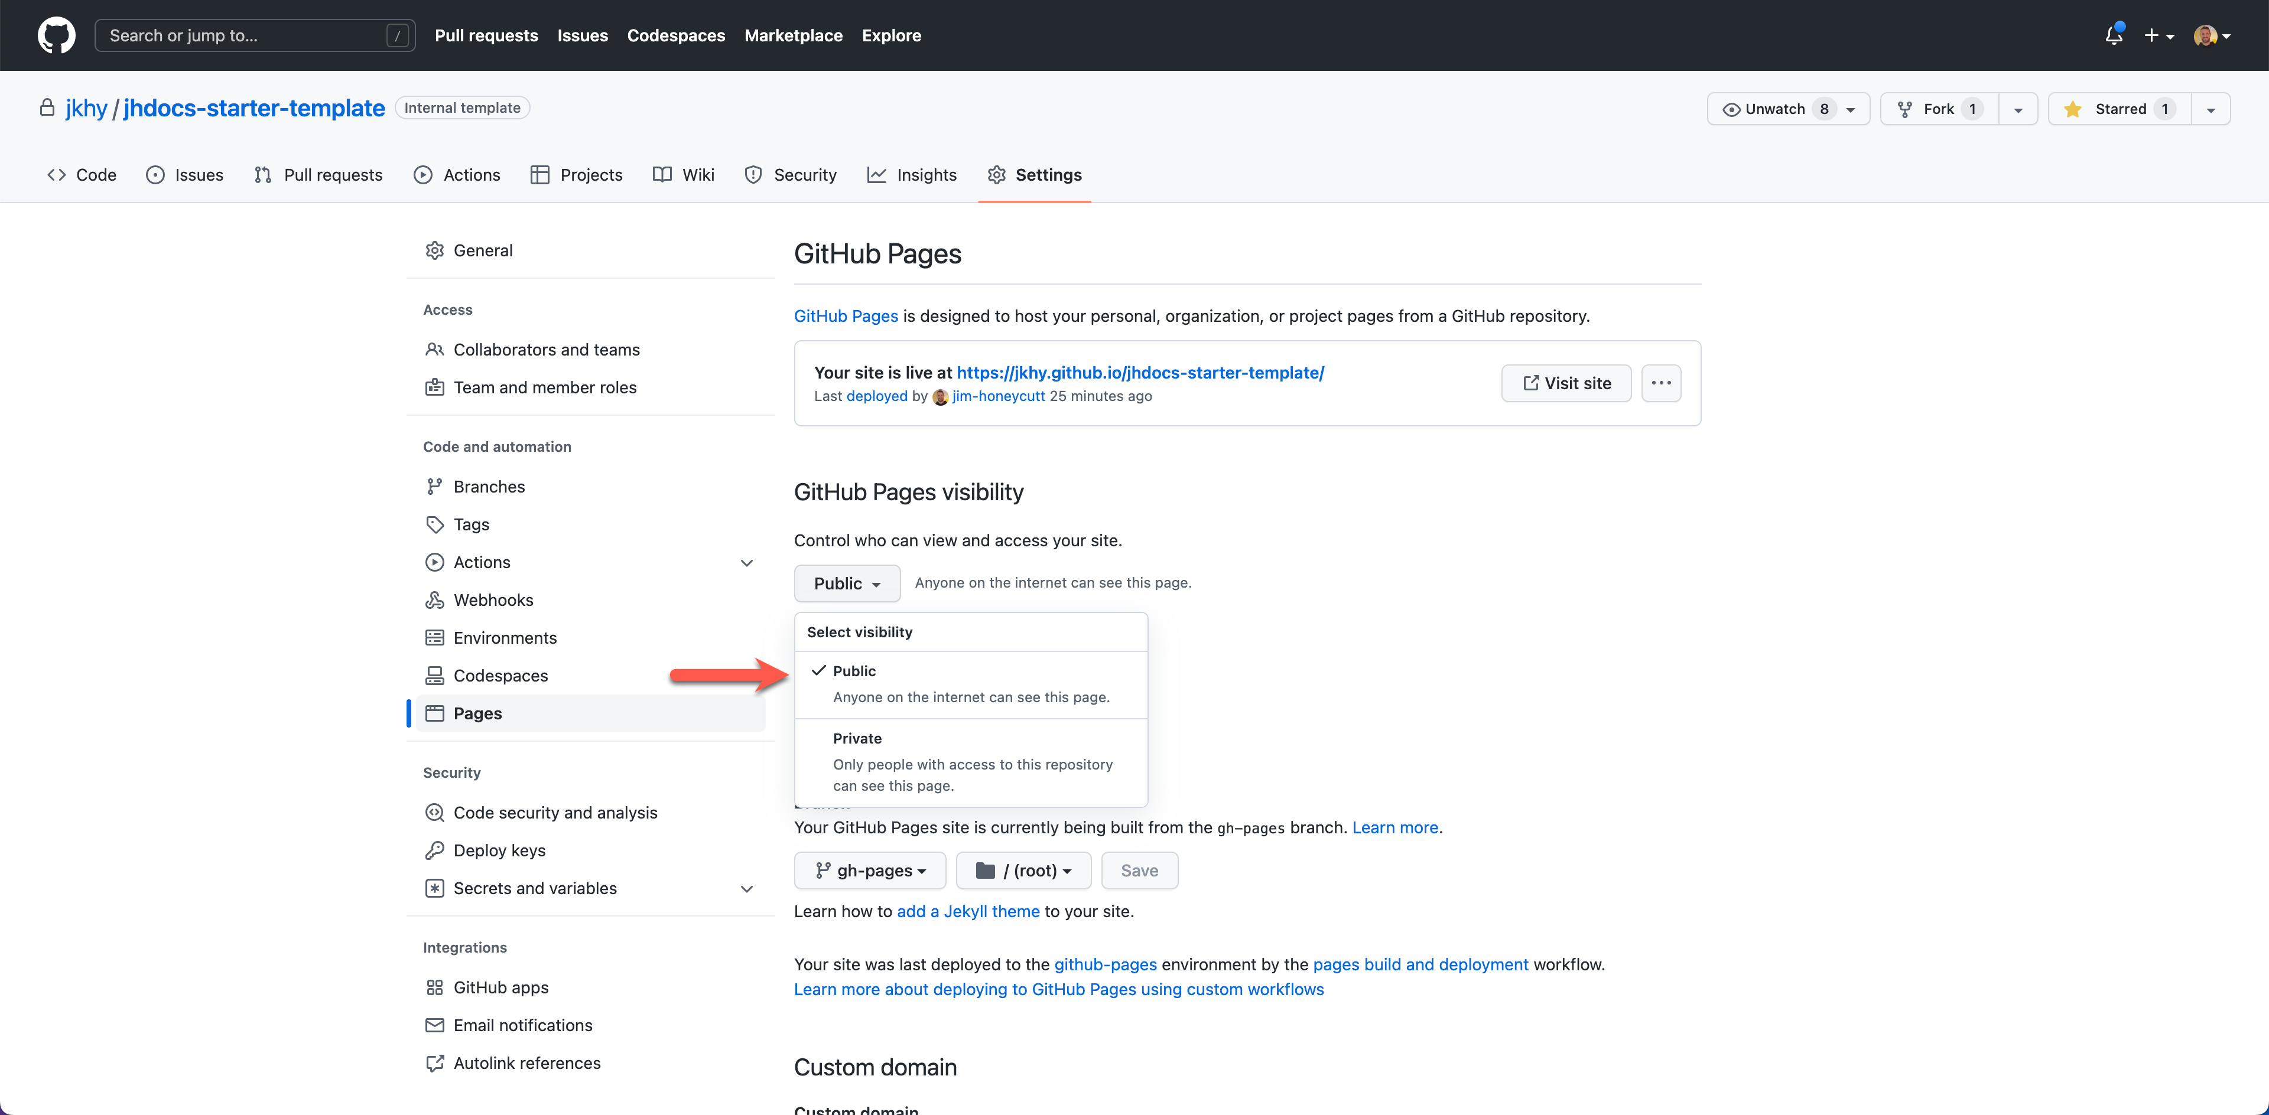Open the notifications bell
2269x1115 pixels.
coord(2113,35)
